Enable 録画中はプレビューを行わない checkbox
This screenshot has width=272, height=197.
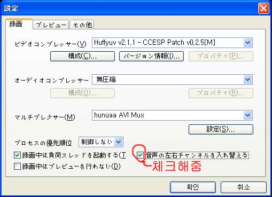(17, 167)
